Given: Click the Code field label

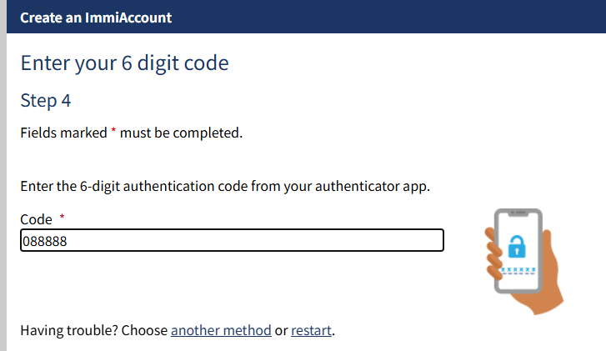Looking at the screenshot, I should click(36, 219).
